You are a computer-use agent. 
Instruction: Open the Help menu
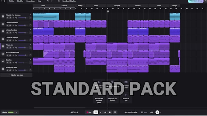click(x=39, y=1)
